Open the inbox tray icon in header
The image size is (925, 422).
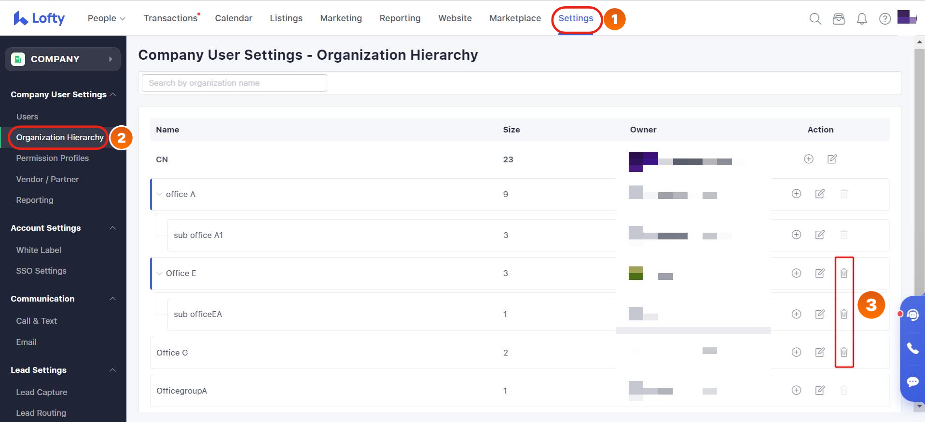tap(839, 19)
